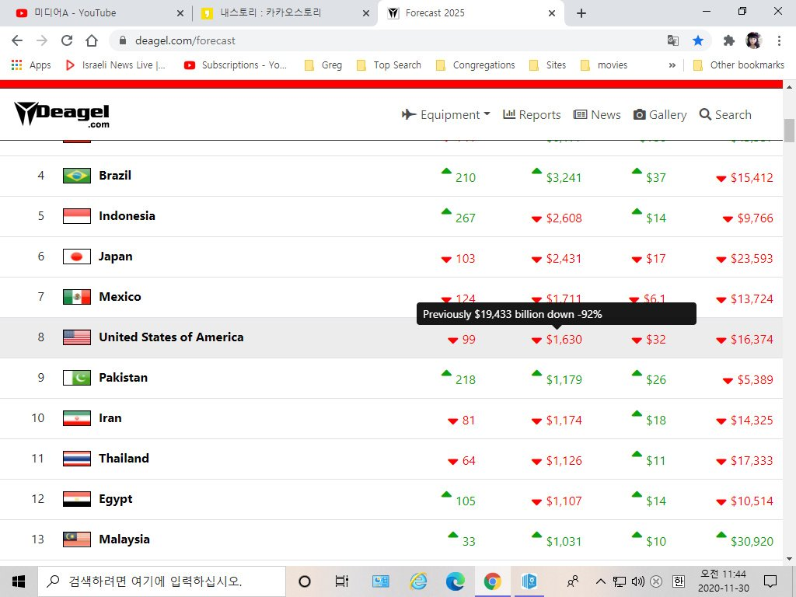
Task: Bookmark this page with the star icon
Action: click(x=698, y=40)
